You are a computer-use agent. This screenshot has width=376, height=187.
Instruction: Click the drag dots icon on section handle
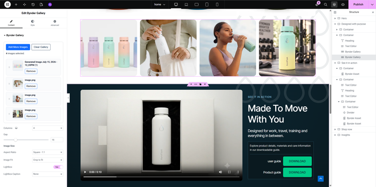[196, 84]
